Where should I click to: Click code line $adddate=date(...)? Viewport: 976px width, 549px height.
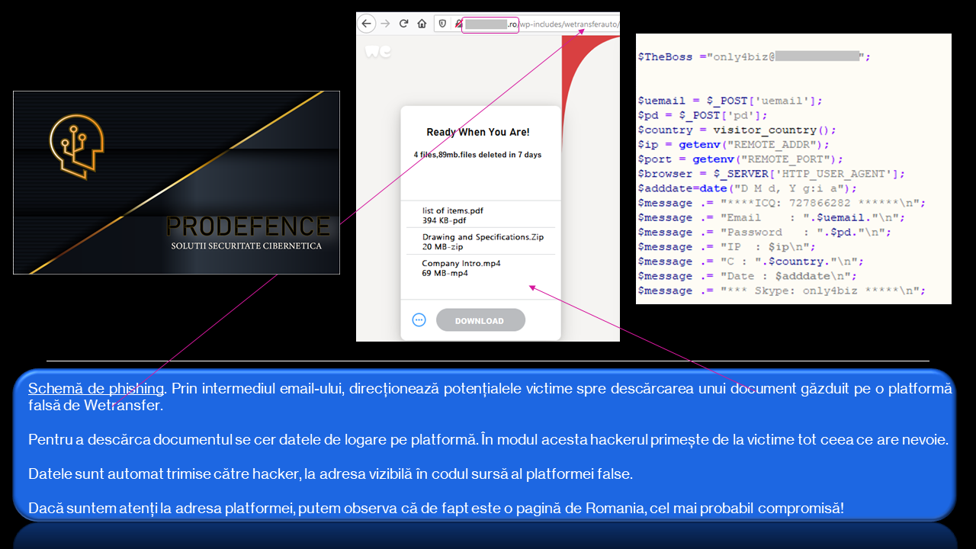click(747, 188)
